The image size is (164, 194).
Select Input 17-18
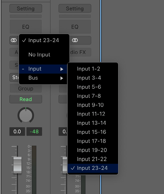click(x=93, y=141)
